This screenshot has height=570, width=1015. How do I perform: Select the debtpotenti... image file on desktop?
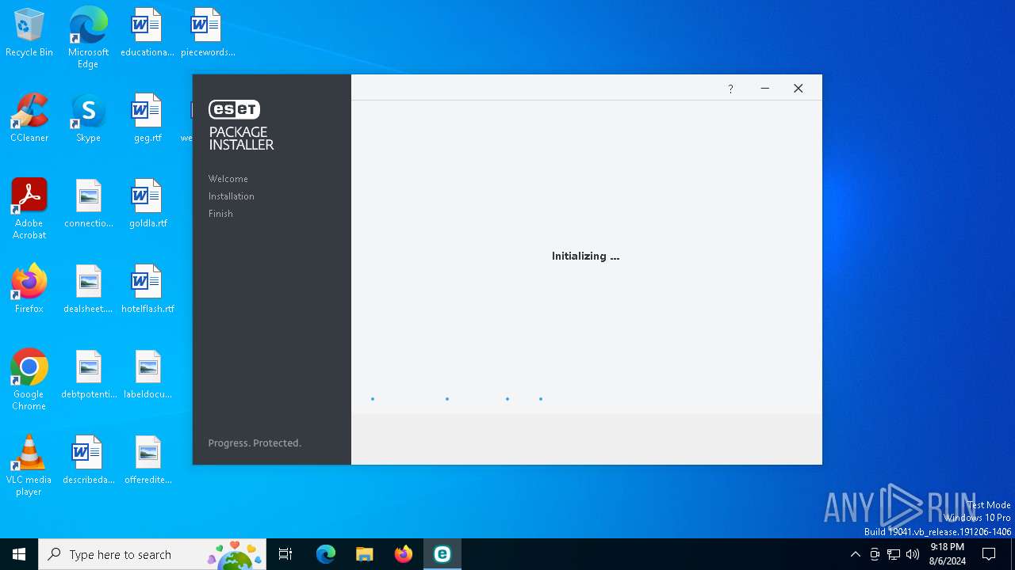click(88, 375)
